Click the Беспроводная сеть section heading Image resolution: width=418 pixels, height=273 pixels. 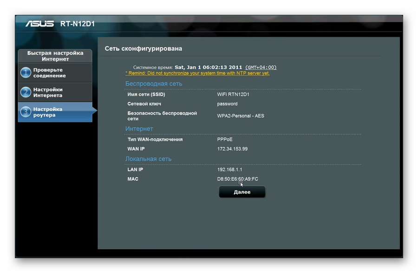[x=154, y=84]
